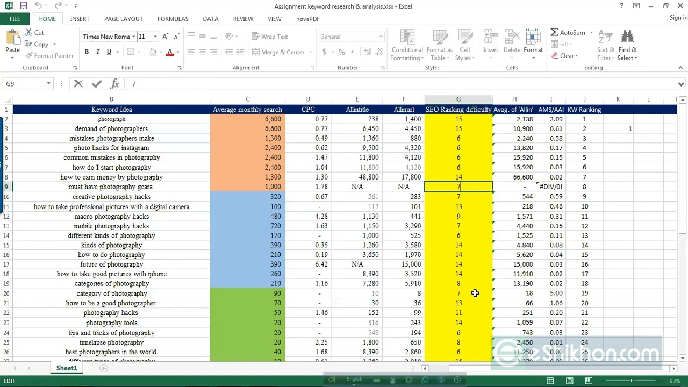Cancel entry with formula bar X
Image resolution: width=688 pixels, height=387 pixels.
coord(78,84)
